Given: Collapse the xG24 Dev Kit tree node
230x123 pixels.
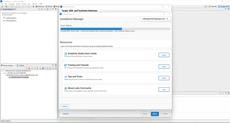Looking at the screenshot, I should pos(4,73).
